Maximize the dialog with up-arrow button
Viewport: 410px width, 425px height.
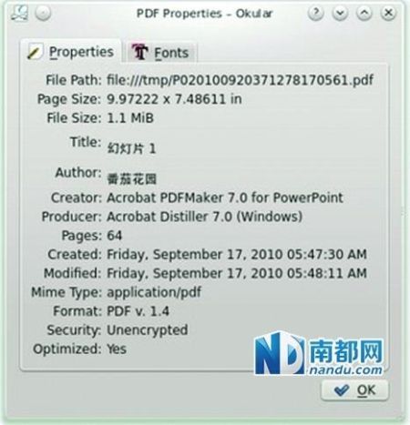364,14
